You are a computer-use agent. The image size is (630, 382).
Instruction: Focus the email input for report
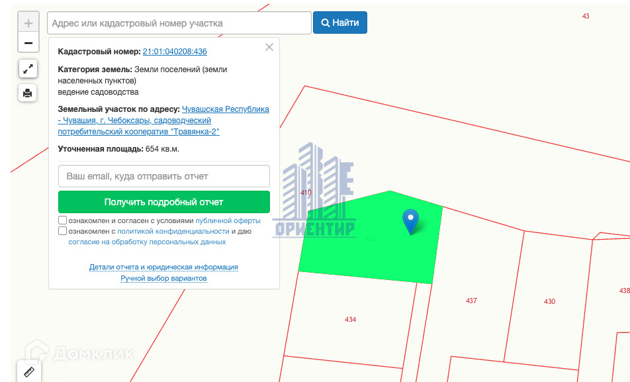tap(164, 176)
